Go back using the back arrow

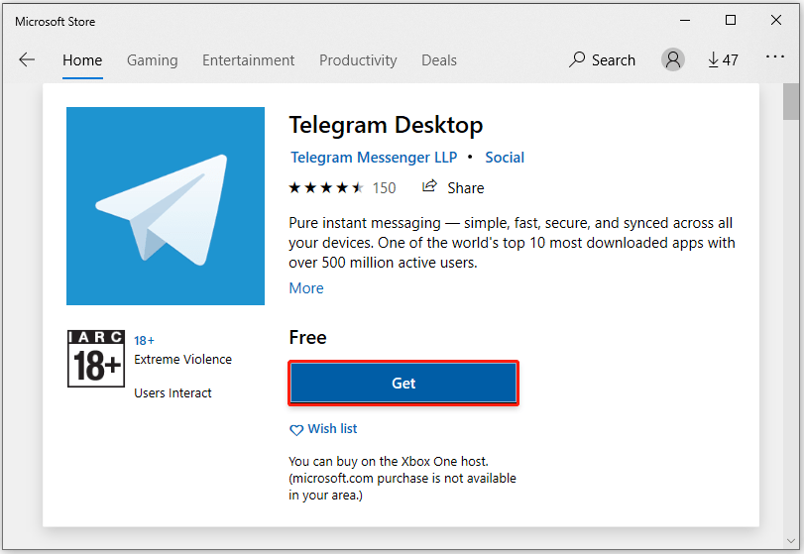coord(27,59)
